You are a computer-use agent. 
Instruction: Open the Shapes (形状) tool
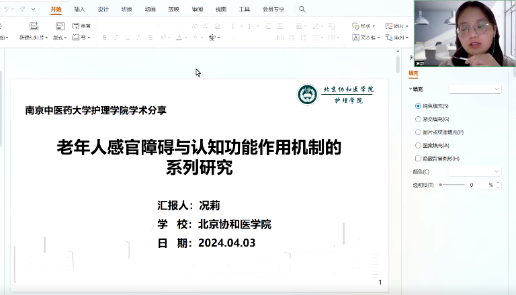364,26
